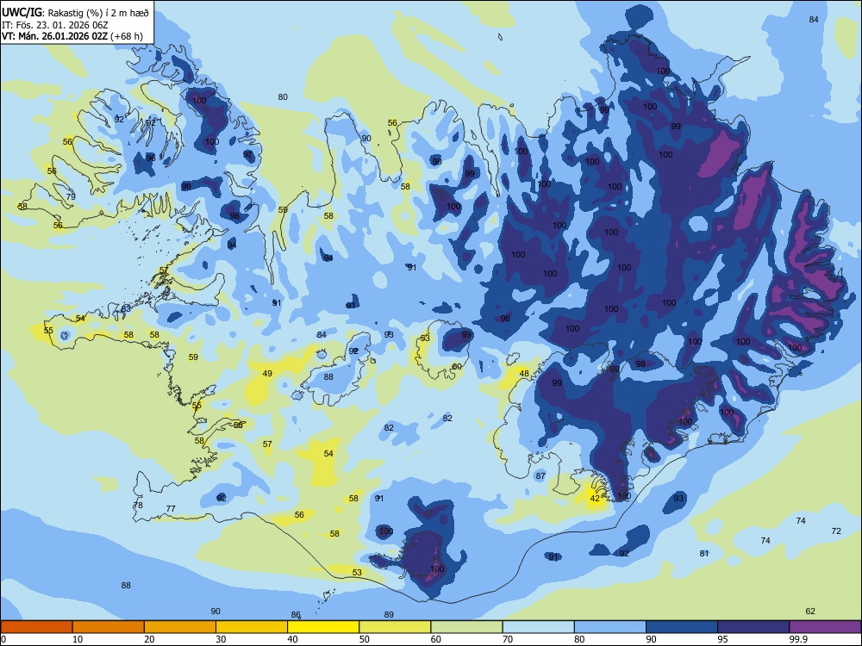Viewport: 862px width, 646px height.
Task: Click the humidity value '42' on the map
Action: (x=595, y=498)
